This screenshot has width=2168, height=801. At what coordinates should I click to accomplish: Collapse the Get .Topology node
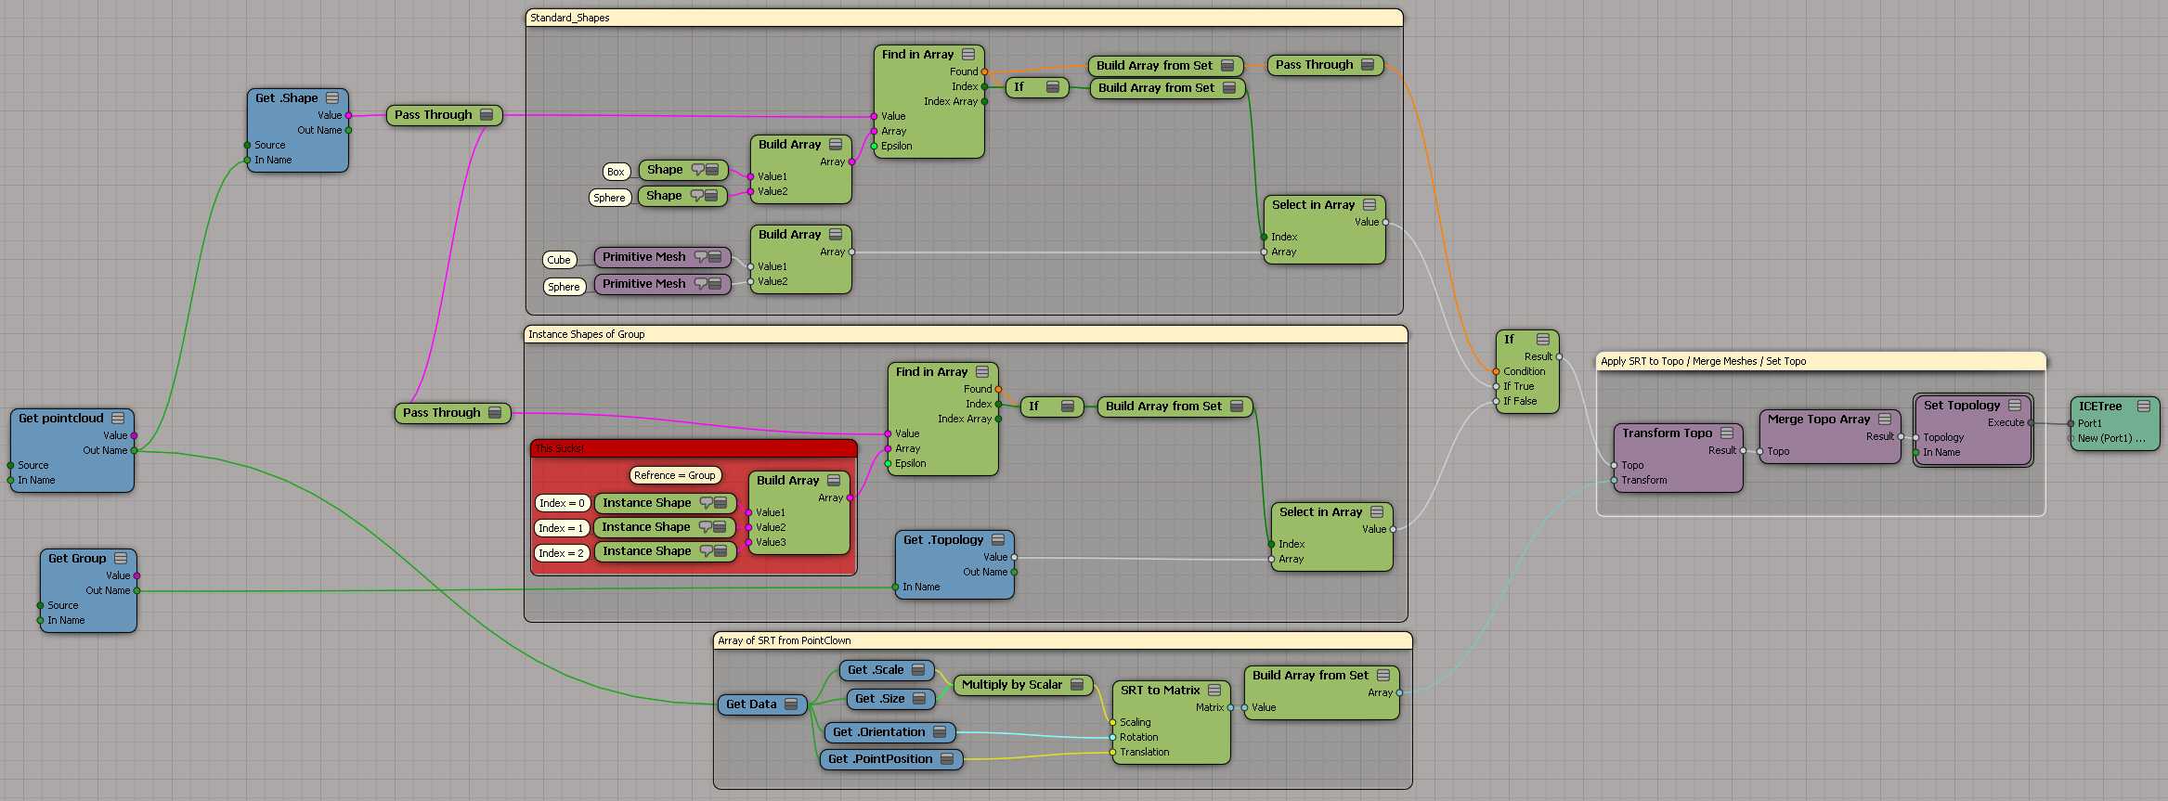998,540
